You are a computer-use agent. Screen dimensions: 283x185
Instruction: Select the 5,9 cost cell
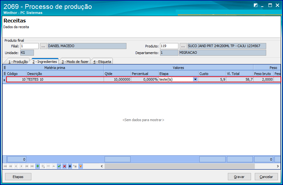pos(212,79)
